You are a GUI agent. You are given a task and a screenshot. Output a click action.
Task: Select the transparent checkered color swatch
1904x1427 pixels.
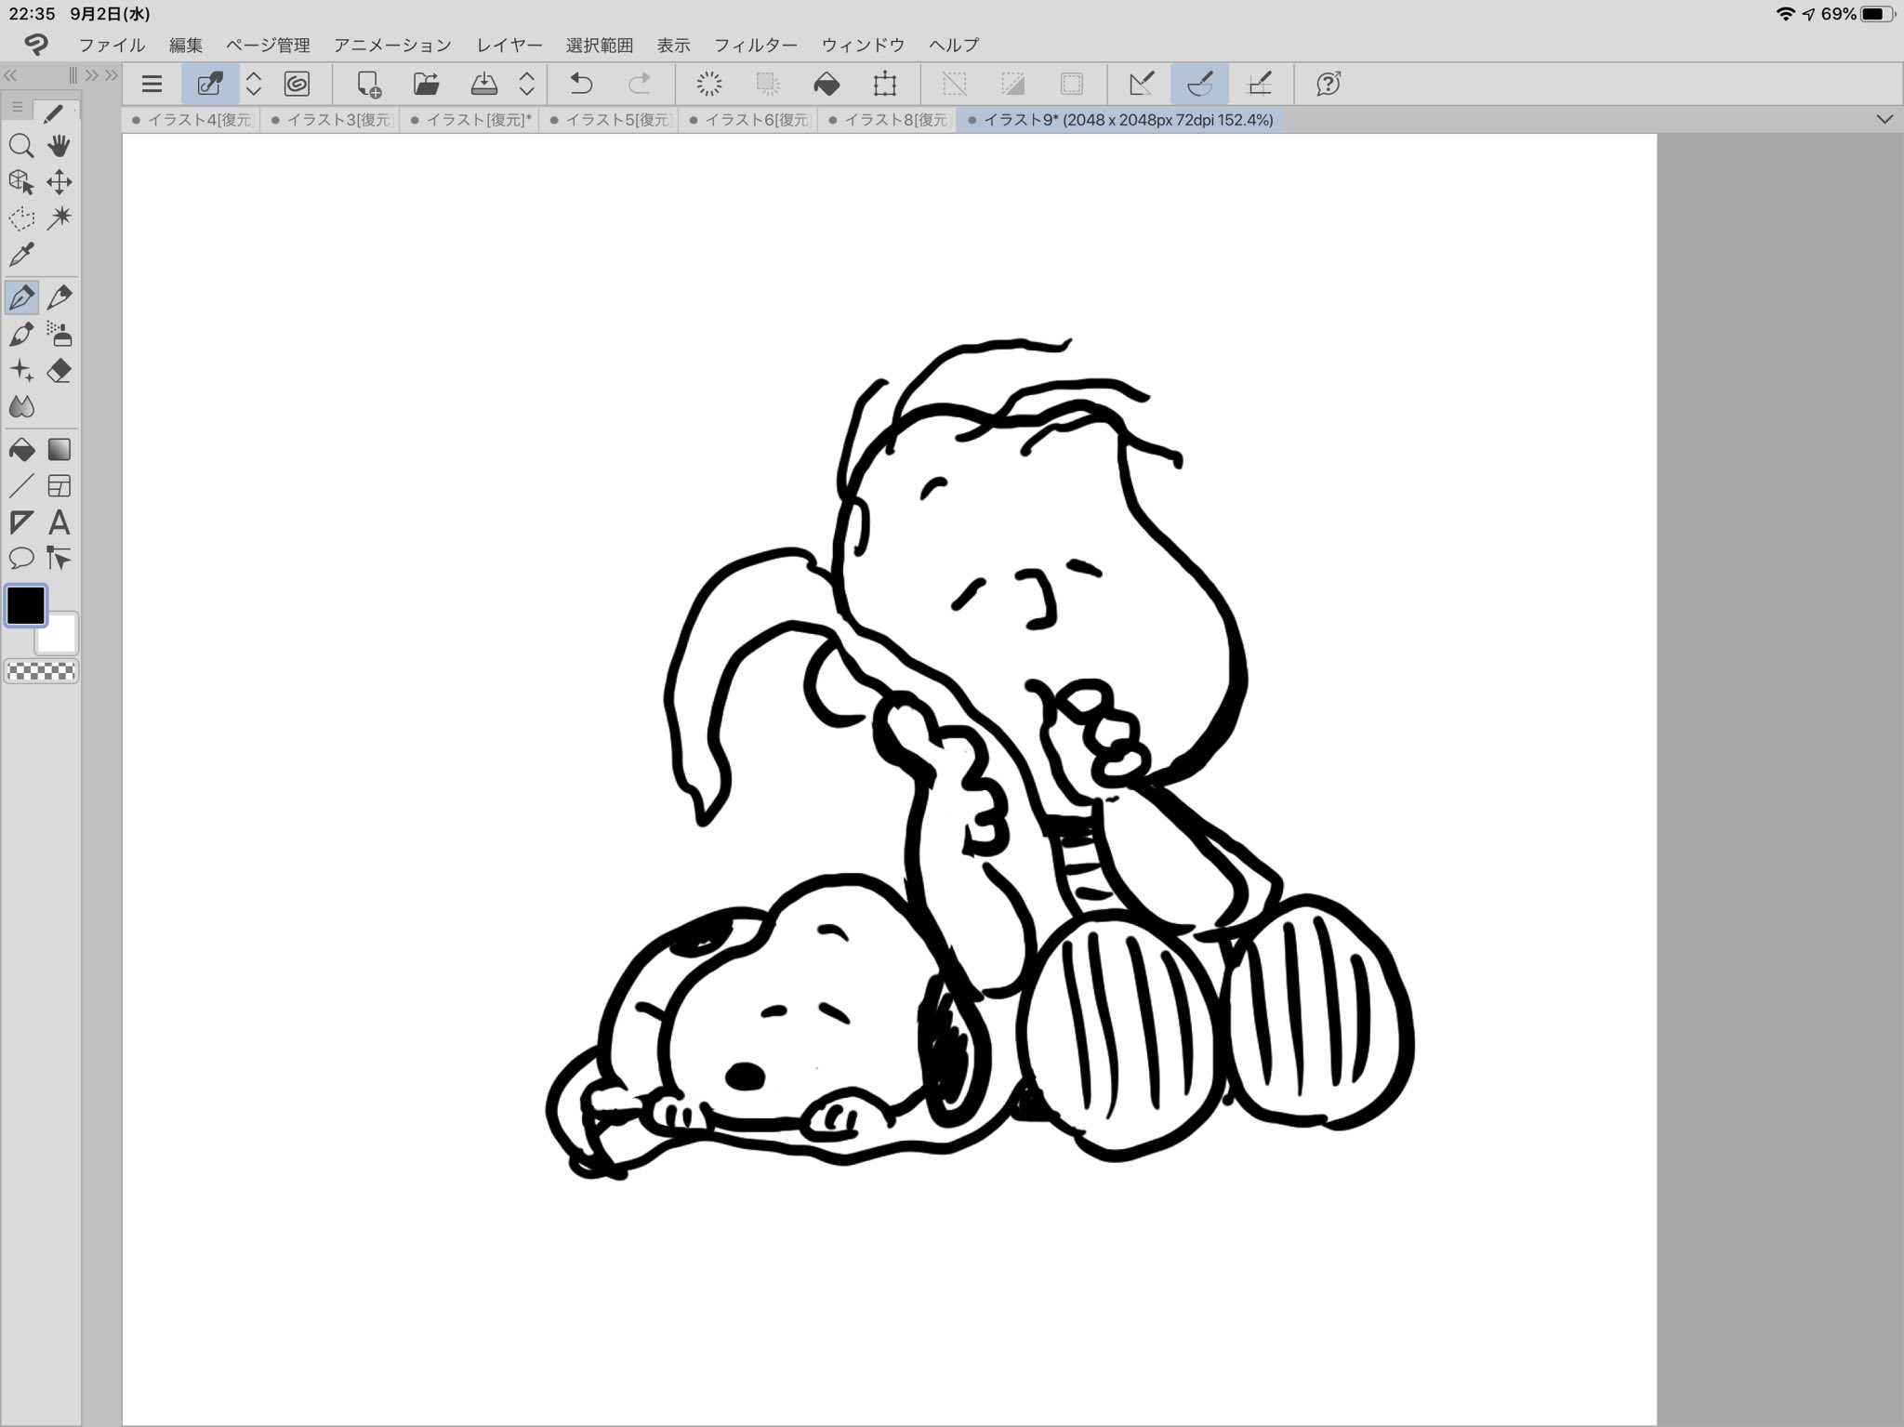41,670
